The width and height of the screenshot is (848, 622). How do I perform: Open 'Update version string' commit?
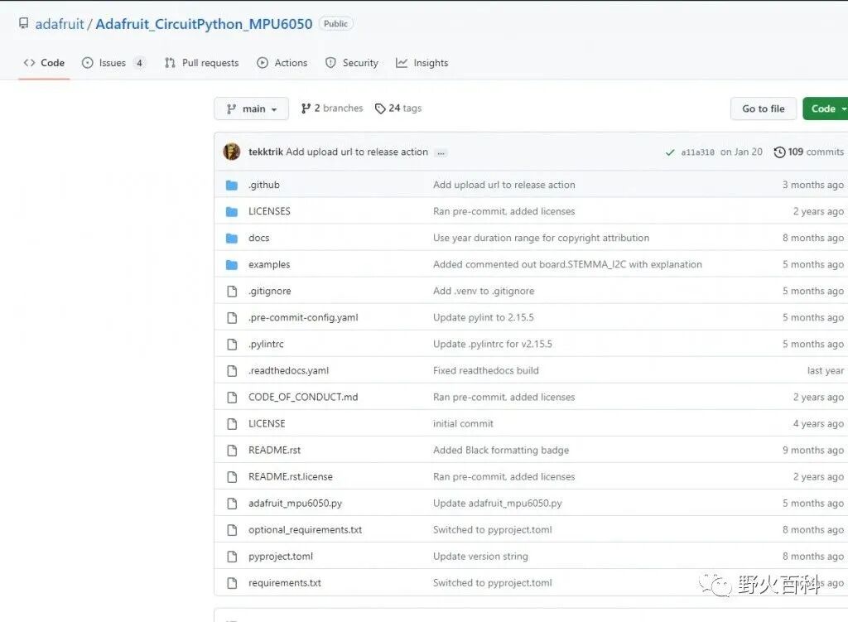point(480,556)
